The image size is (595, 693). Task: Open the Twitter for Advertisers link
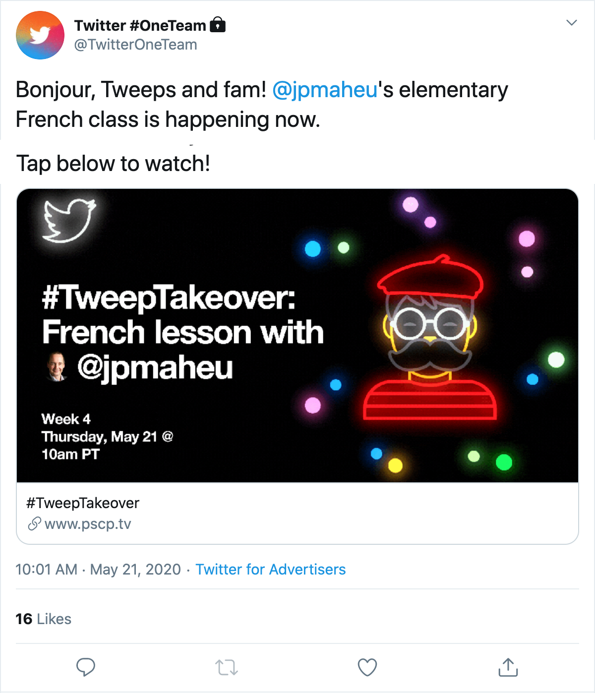tap(271, 569)
